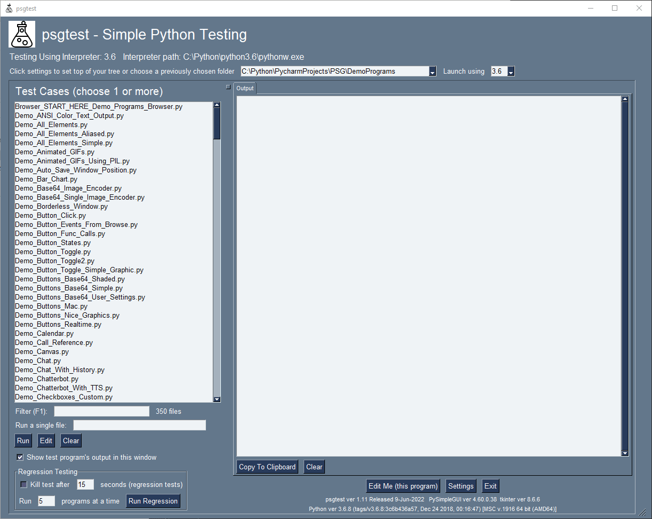Open the DemoPrograms folder dropdown
Viewport: 652px width, 519px height.
point(432,72)
